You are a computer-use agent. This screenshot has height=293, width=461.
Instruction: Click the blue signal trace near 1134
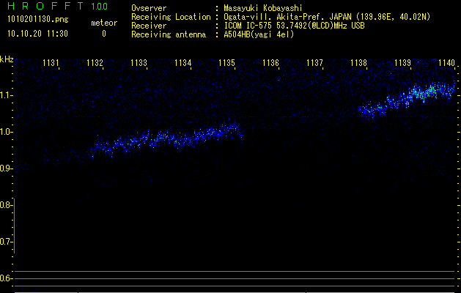[x=183, y=138]
